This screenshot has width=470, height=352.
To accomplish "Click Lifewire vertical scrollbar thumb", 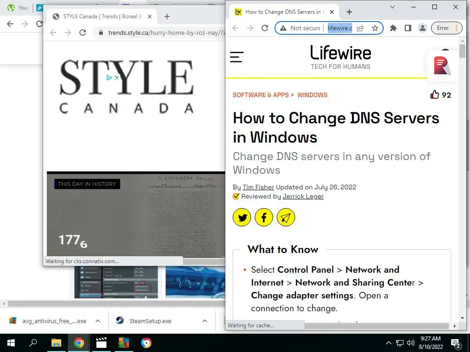I will click(463, 50).
